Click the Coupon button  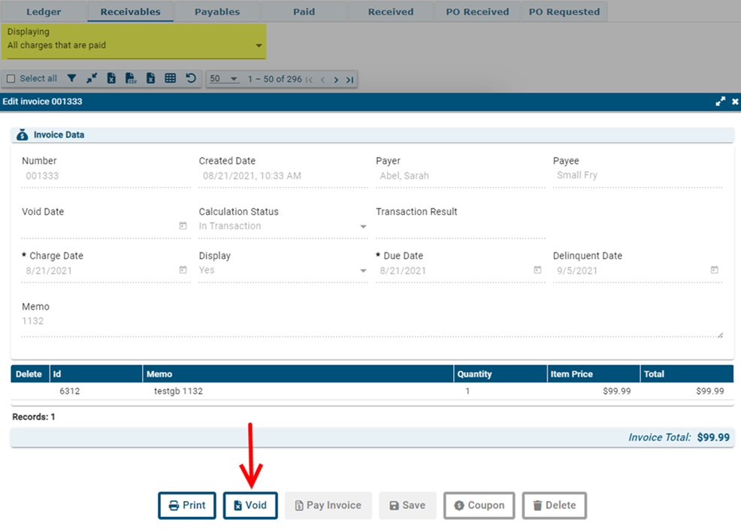point(479,506)
